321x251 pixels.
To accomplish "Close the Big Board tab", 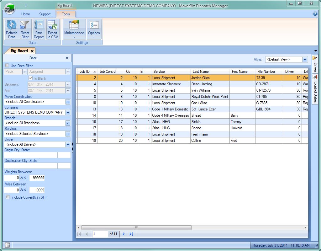I will point(32,51).
